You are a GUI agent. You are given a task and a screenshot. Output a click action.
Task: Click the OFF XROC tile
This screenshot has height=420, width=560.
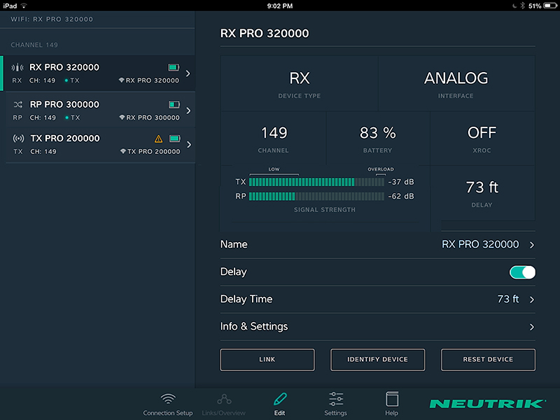pos(482,139)
